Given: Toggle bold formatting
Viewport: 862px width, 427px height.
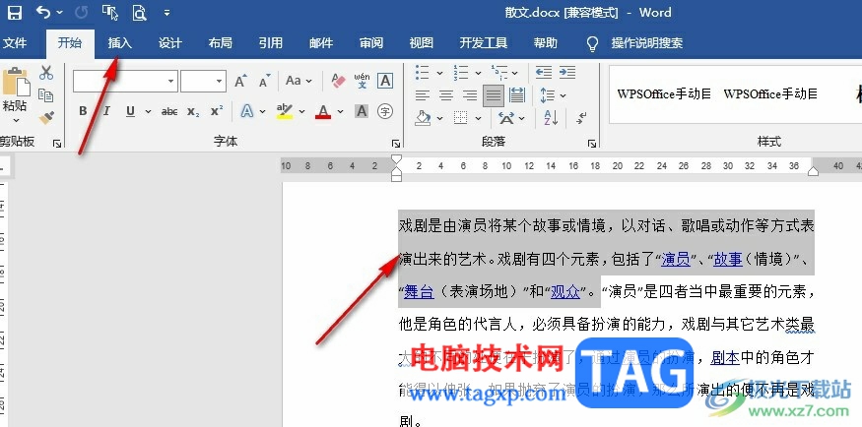Looking at the screenshot, I should [83, 111].
